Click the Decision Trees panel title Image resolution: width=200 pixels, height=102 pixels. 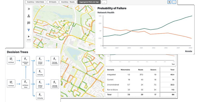point(17,52)
